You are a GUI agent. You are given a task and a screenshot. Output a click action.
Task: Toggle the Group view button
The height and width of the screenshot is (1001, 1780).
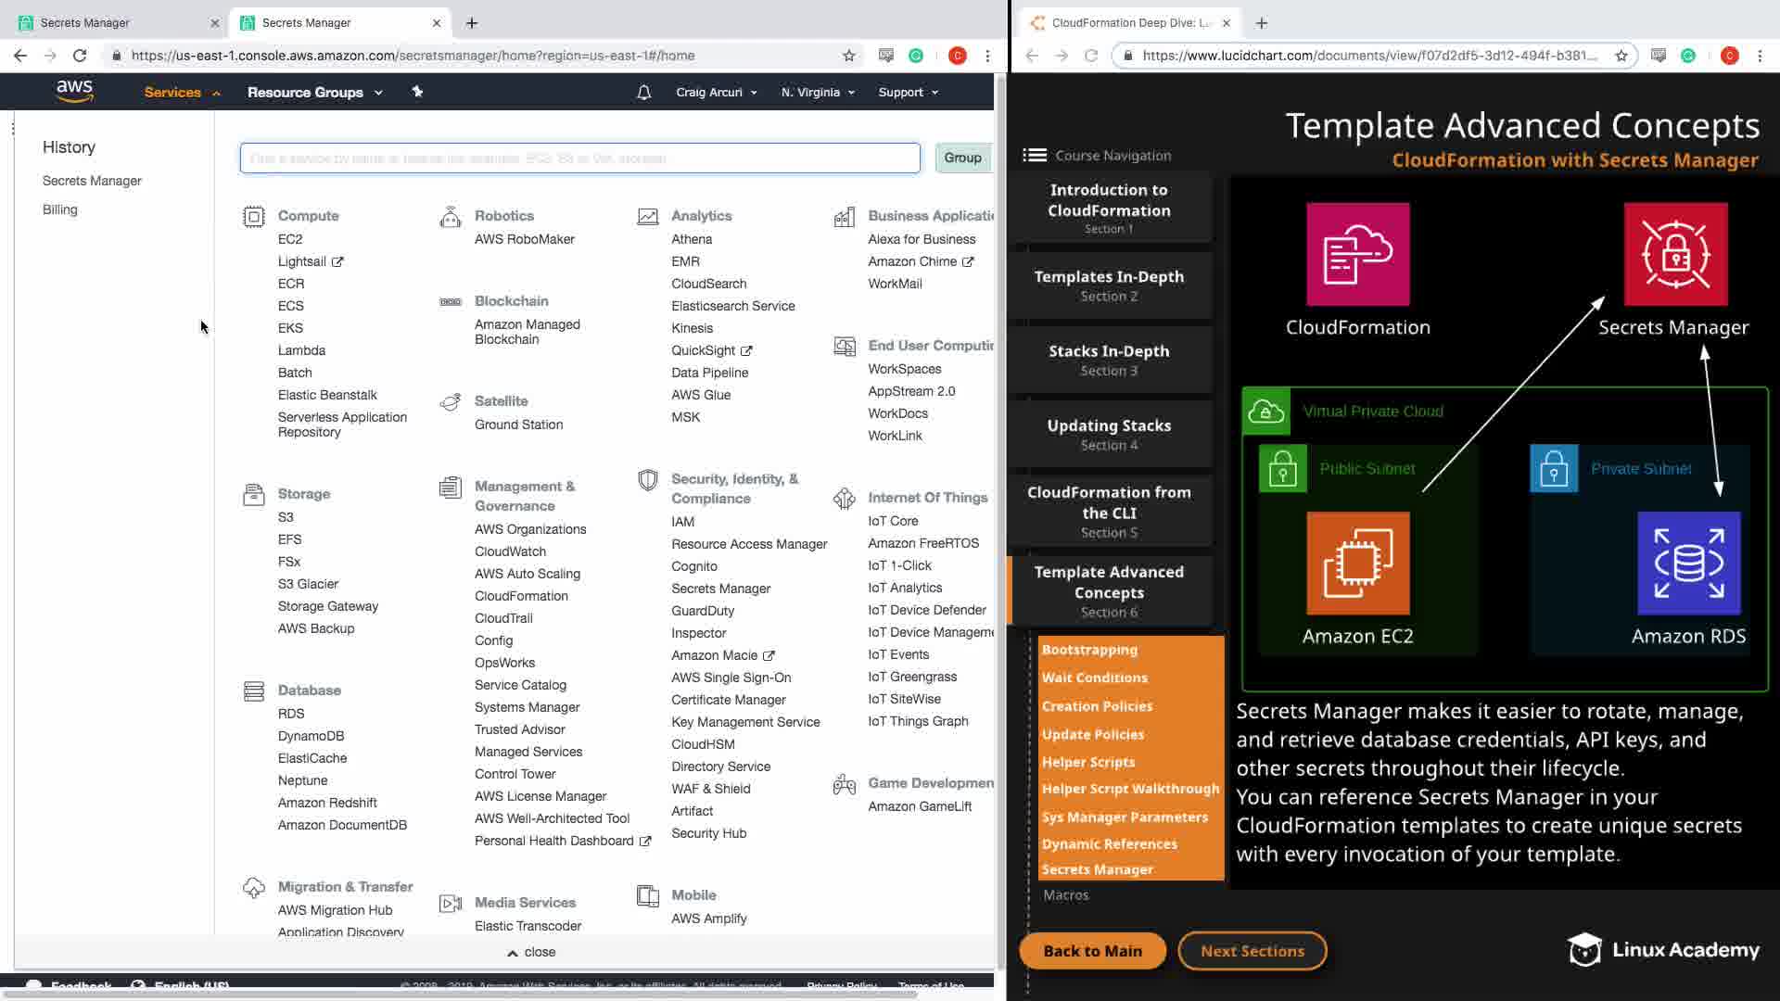click(x=962, y=158)
